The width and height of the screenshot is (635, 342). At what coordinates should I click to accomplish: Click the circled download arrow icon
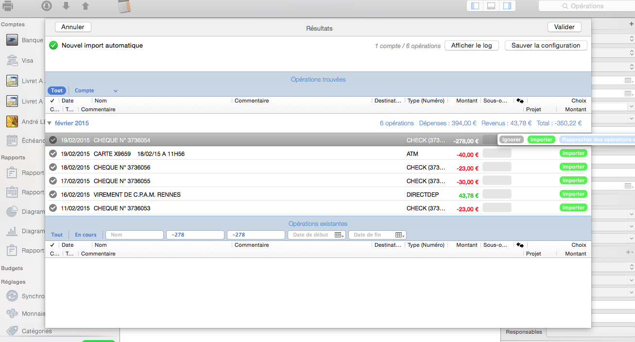(x=46, y=6)
